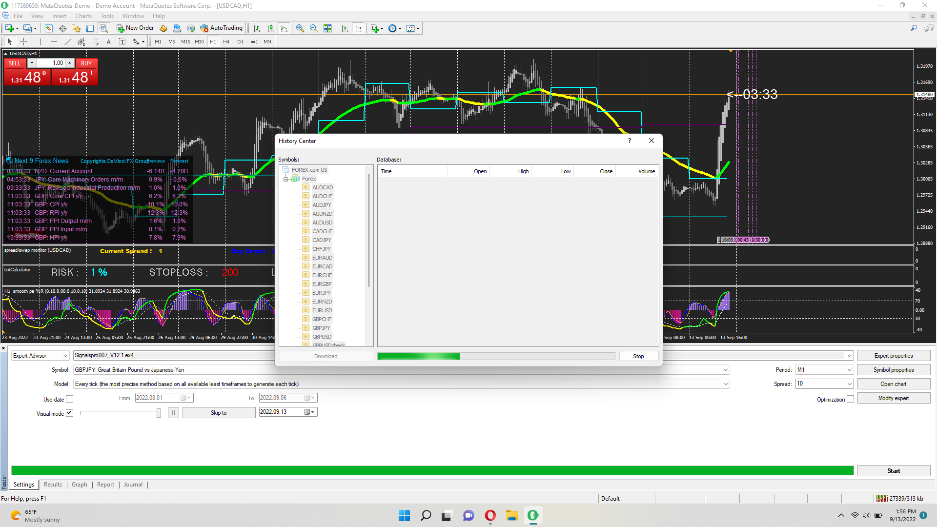This screenshot has height=527, width=937.
Task: Collapse the Forex tree node
Action: coord(286,179)
